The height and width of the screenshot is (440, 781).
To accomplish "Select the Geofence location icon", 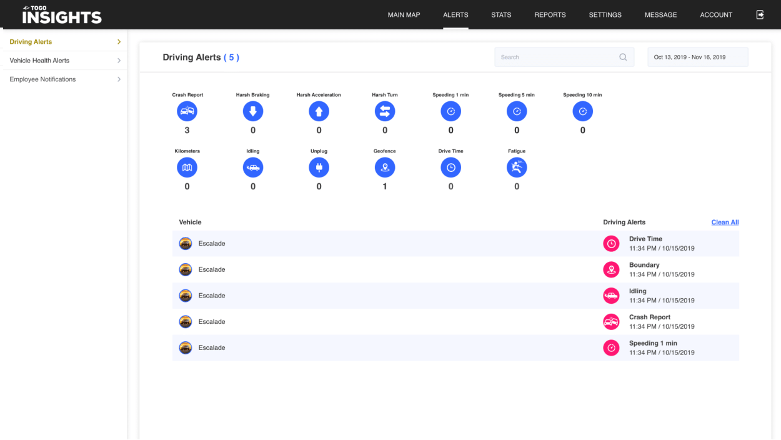I will pyautogui.click(x=385, y=167).
